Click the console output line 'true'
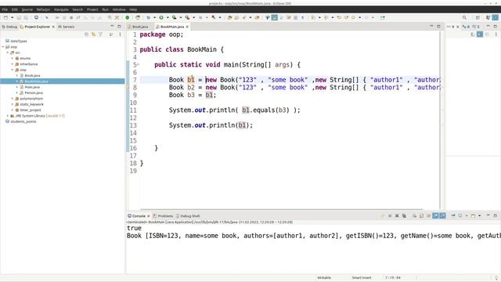The width and height of the screenshot is (501, 282). click(x=134, y=228)
